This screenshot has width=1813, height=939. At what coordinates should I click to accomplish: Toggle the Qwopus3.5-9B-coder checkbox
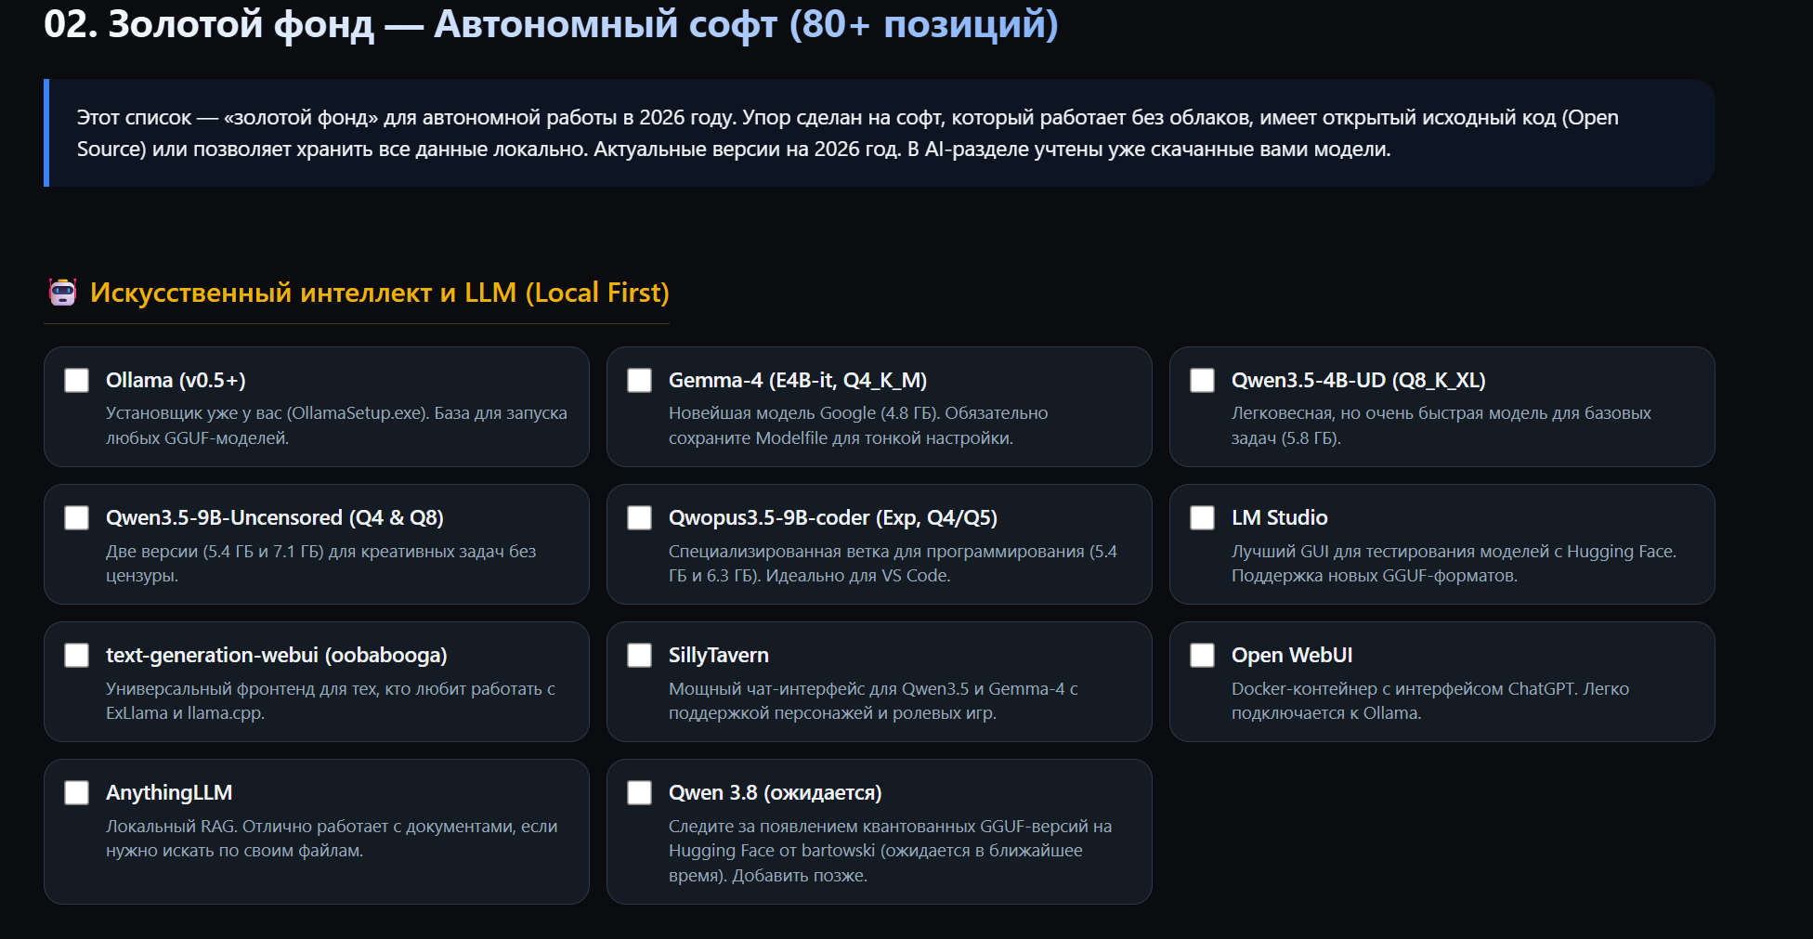(x=639, y=517)
